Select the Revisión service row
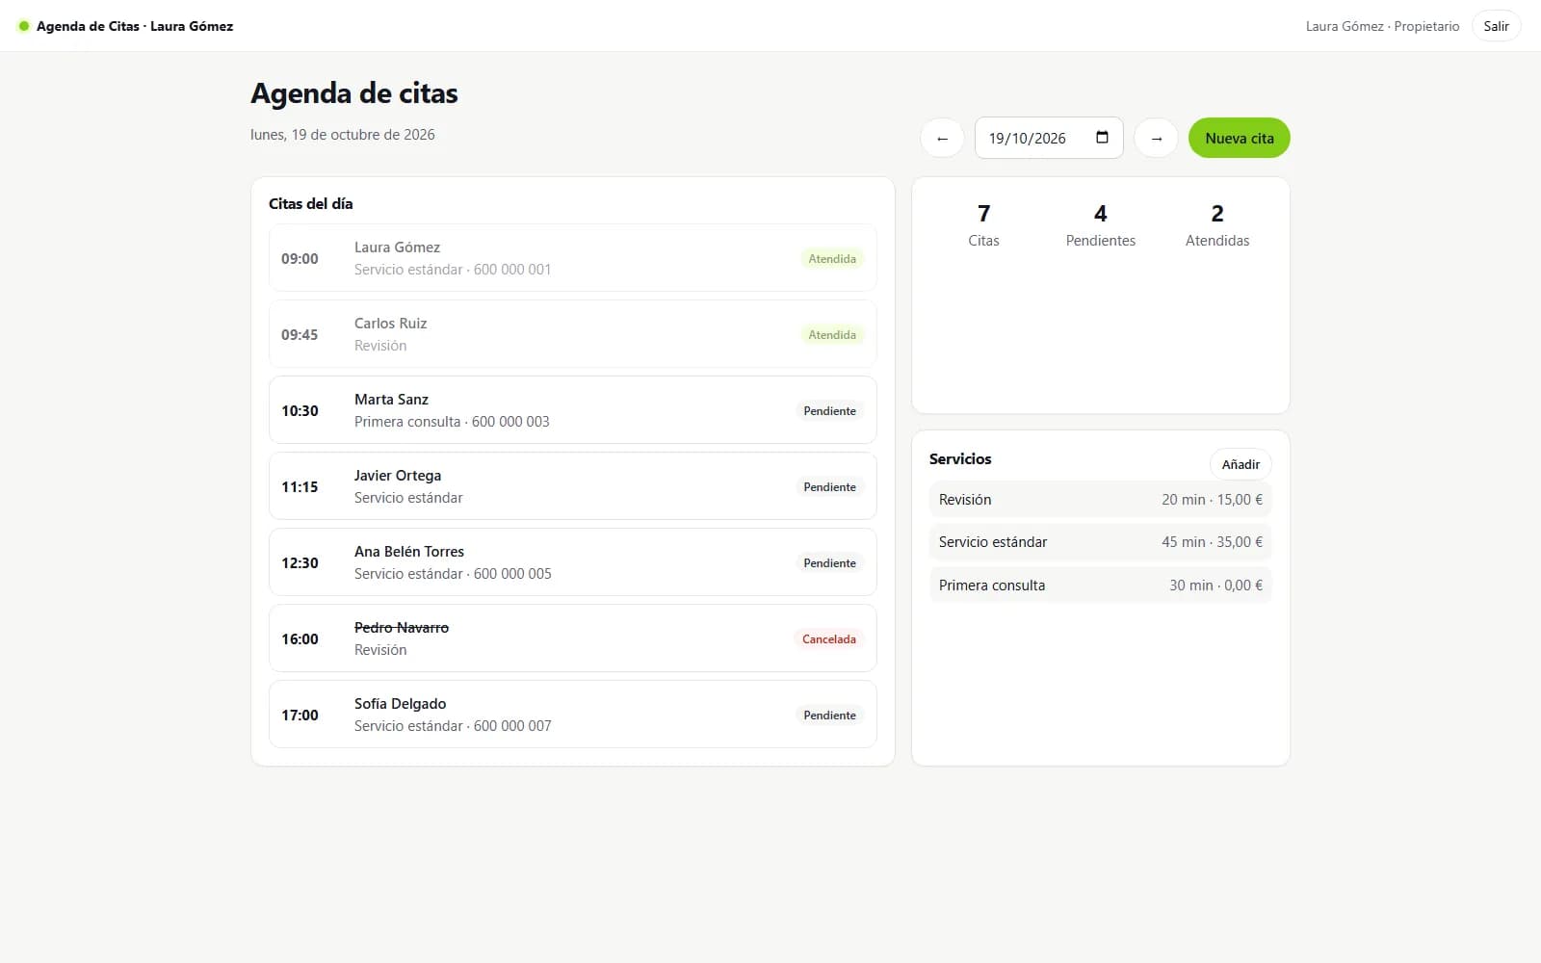The width and height of the screenshot is (1541, 963). click(x=1100, y=500)
